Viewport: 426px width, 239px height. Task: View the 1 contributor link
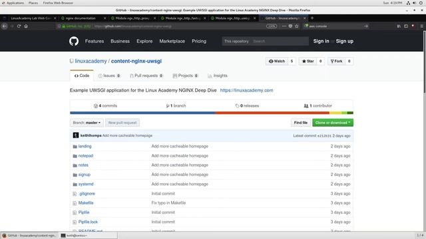[x=318, y=106]
